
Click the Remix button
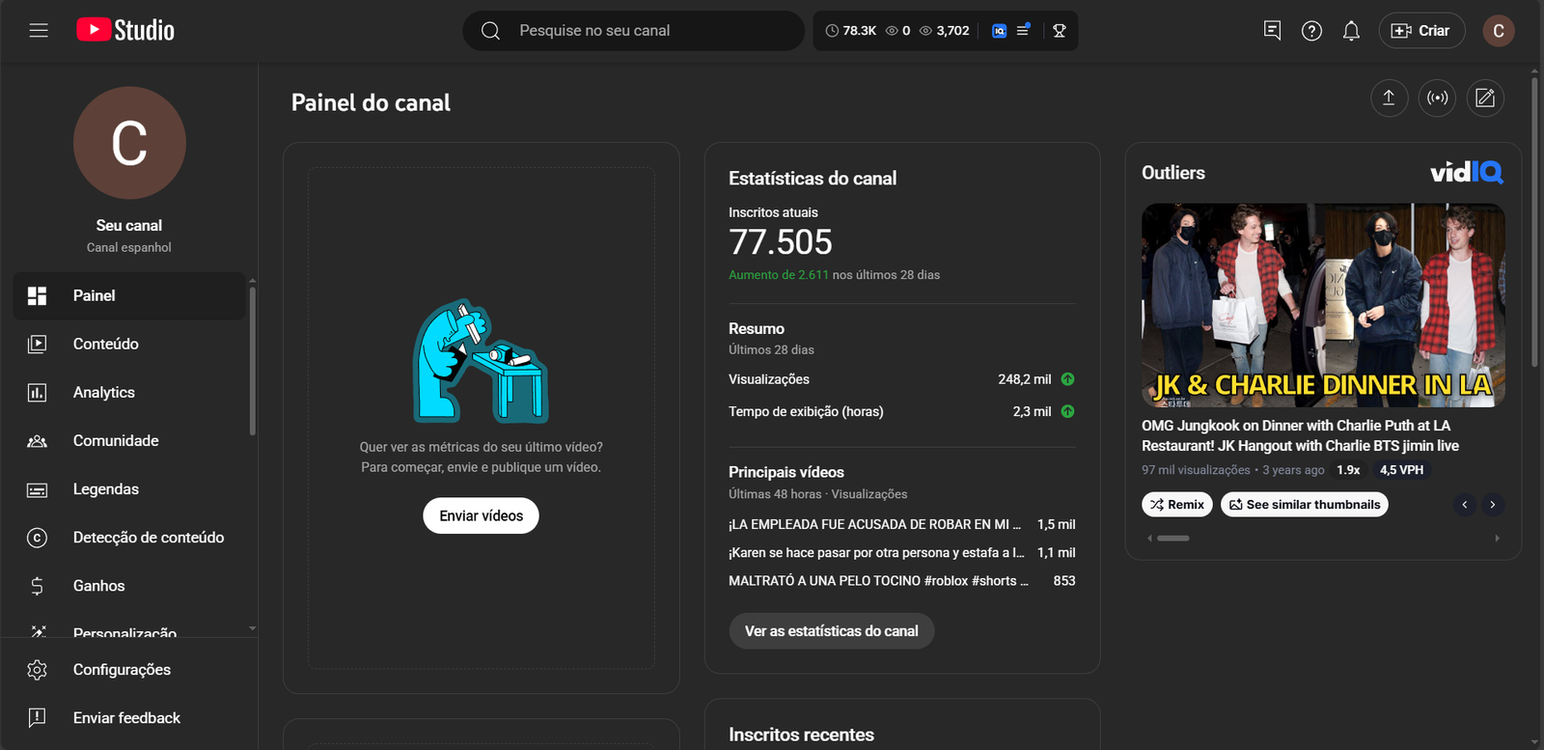[1177, 504]
